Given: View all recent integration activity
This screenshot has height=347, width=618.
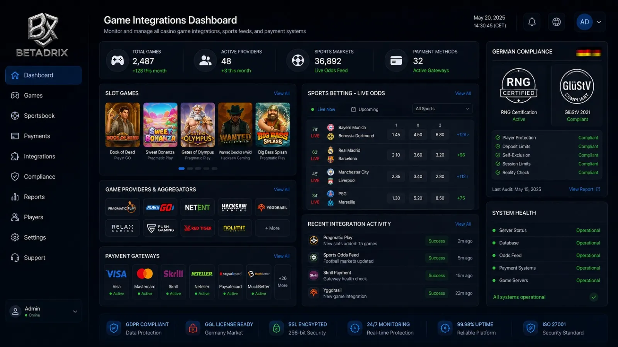Looking at the screenshot, I should 463,224.
